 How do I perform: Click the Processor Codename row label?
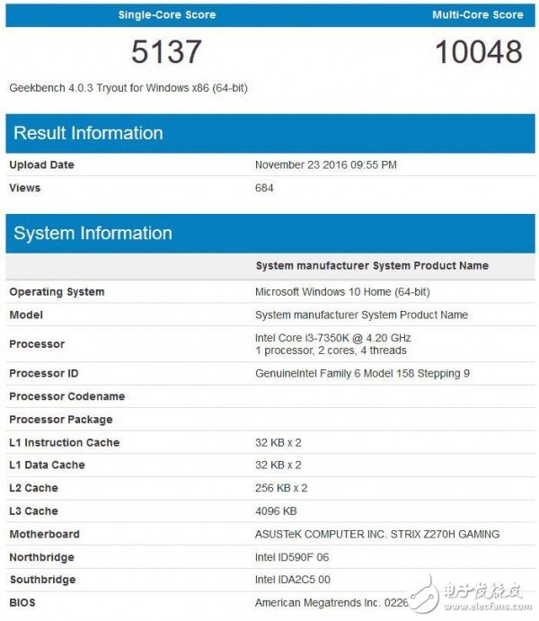click(66, 396)
